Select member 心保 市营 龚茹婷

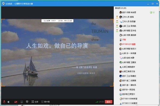click(x=136, y=35)
